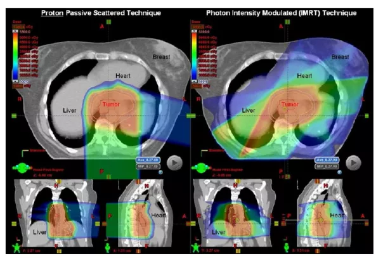Click the proton dose color scale bar

pos(15,56)
